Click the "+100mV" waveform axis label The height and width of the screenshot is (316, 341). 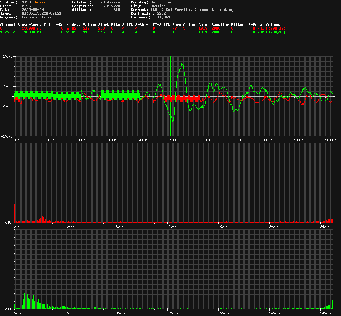[x=7, y=56]
